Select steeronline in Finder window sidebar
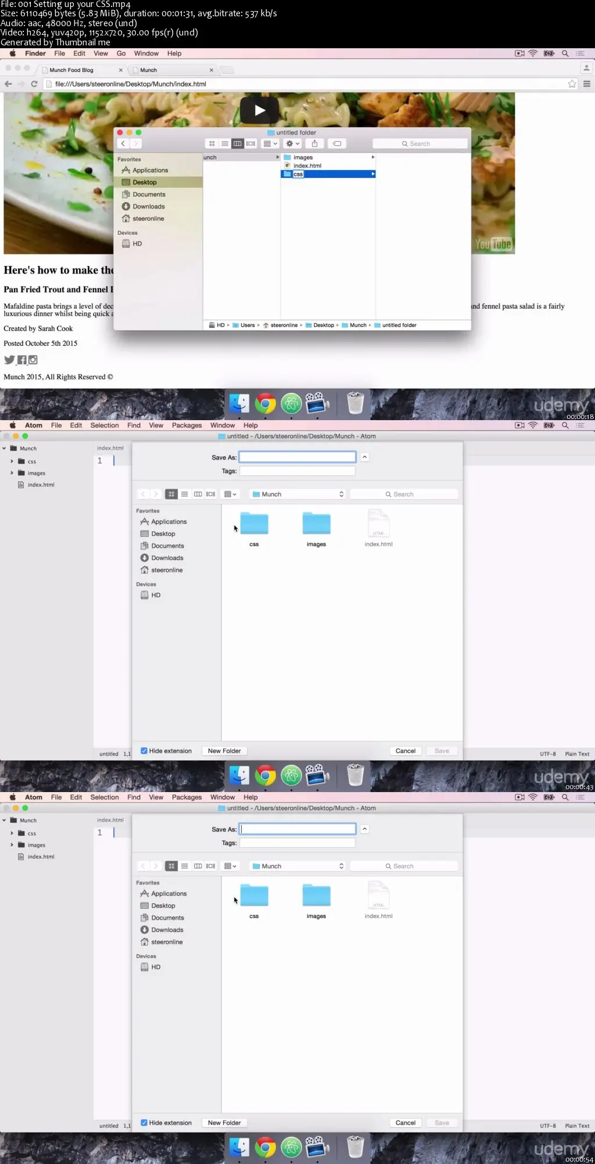This screenshot has width=595, height=1164. tap(148, 219)
